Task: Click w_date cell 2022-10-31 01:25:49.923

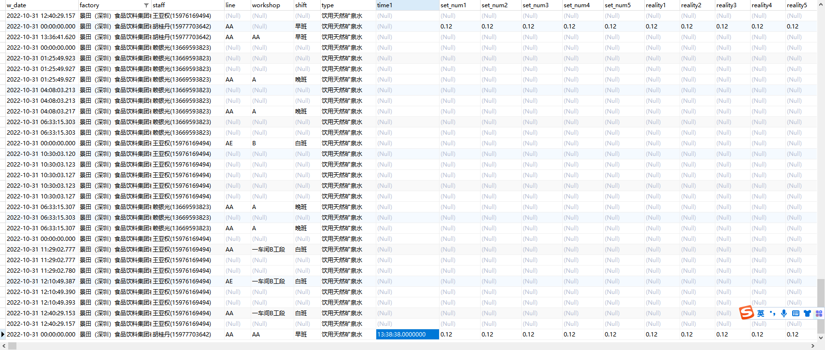Action: (x=41, y=58)
